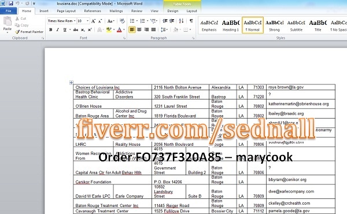Switch to the Page Layout tab
Viewport: 347px width, 214px height.
pos(66,11)
